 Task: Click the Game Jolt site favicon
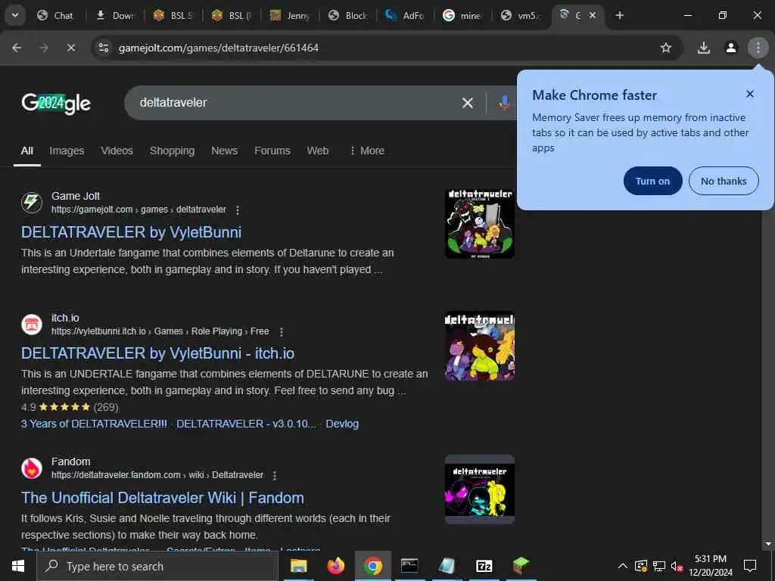32,203
